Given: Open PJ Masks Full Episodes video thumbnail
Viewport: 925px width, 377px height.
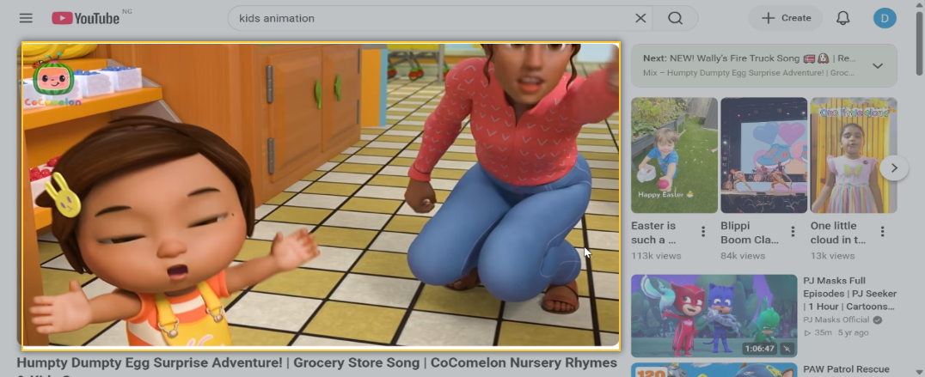Looking at the screenshot, I should (714, 316).
